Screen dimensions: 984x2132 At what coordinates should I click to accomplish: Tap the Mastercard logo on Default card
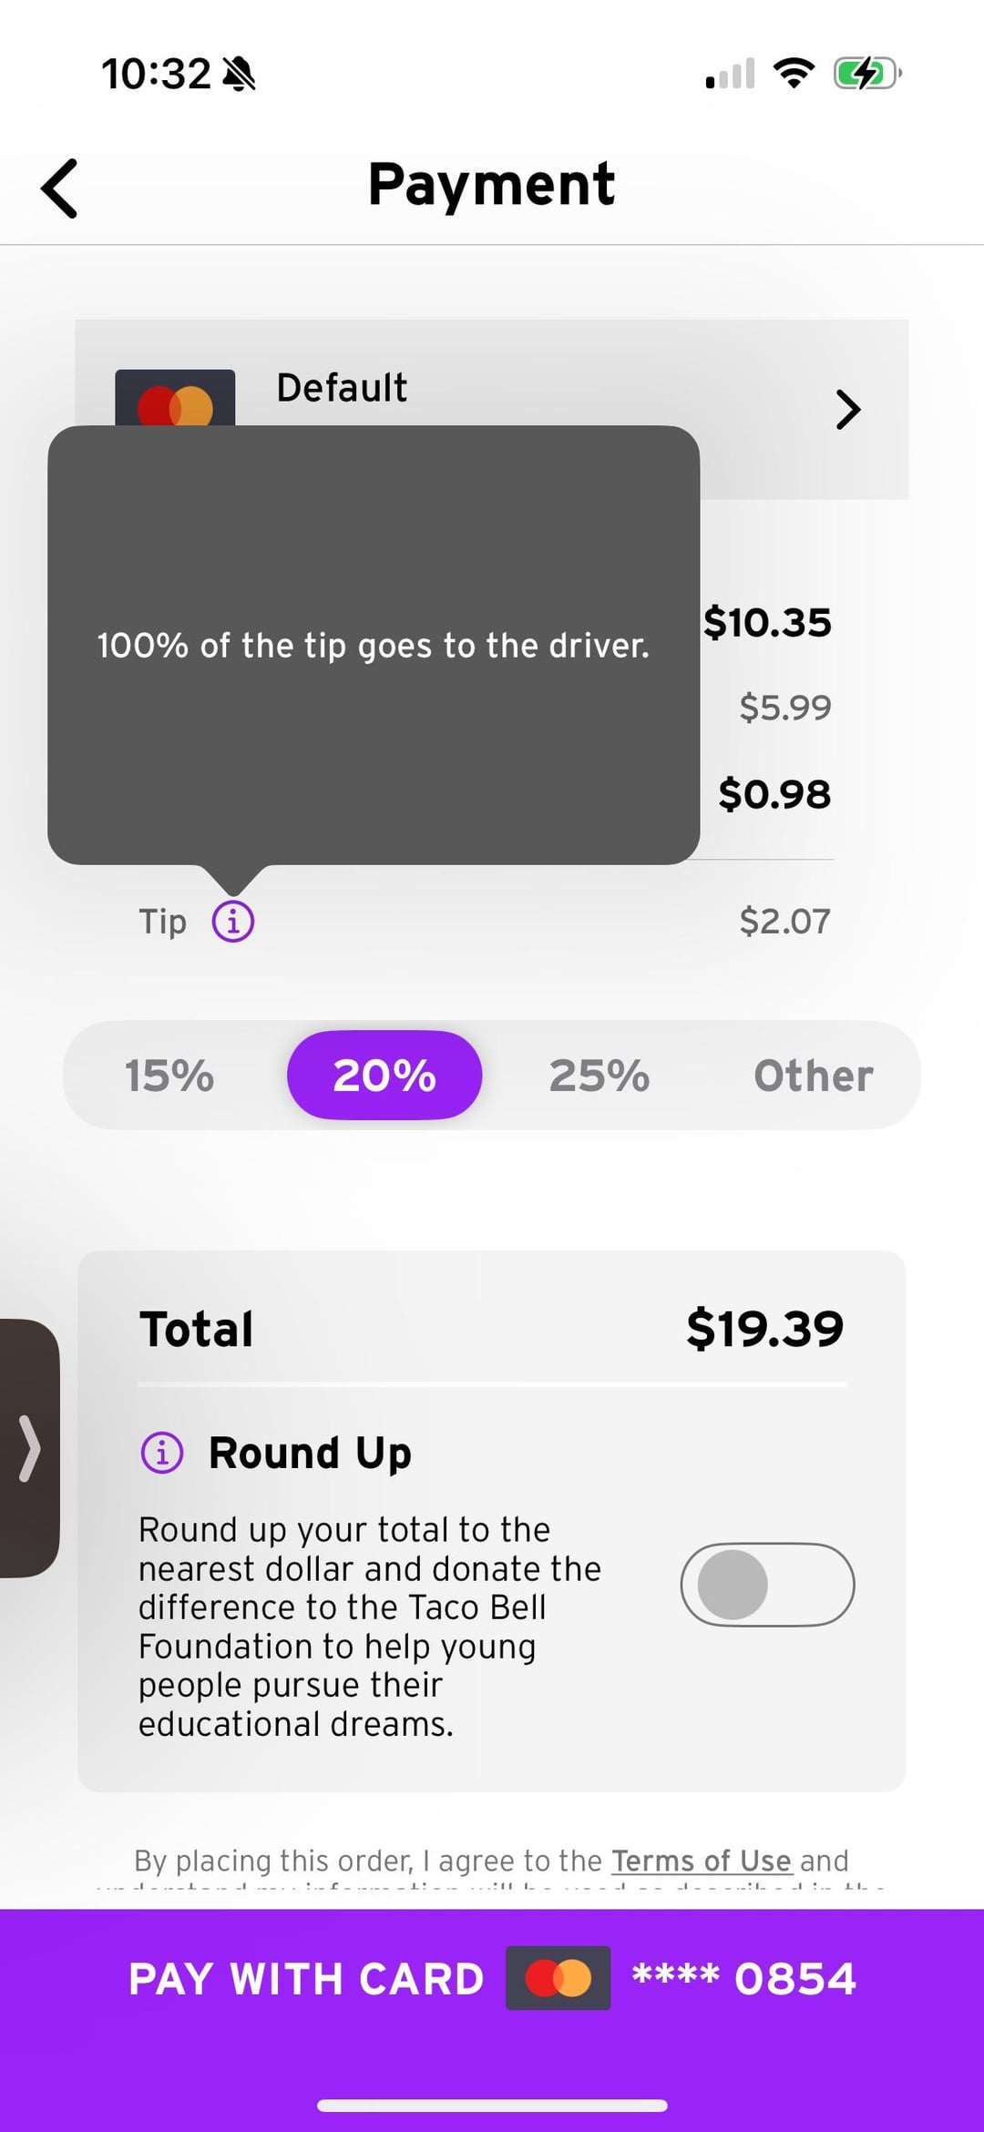[x=175, y=401]
